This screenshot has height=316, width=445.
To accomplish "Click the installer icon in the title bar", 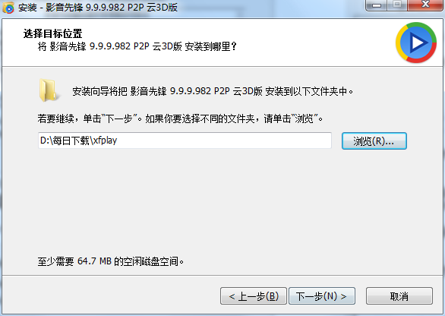I will (8, 8).
